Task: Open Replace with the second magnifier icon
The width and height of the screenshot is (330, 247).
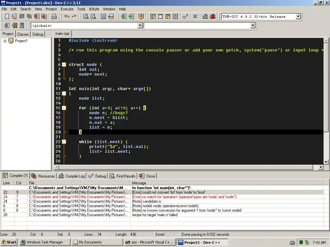Action: [x=93, y=16]
